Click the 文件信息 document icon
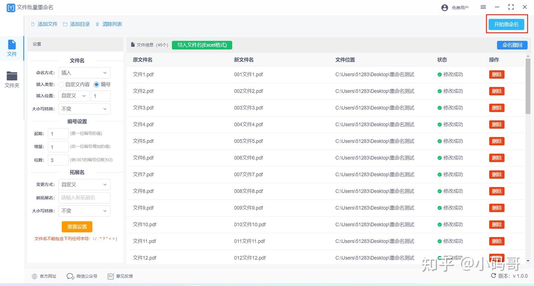Screen dimensions: 534x286 (x=133, y=45)
